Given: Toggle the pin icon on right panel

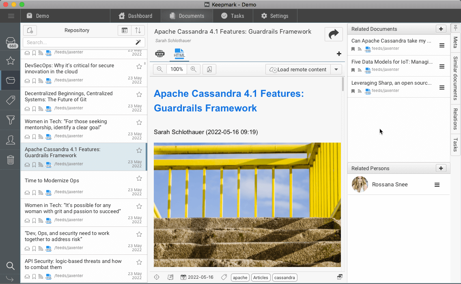Looking at the screenshot, I should point(455,28).
